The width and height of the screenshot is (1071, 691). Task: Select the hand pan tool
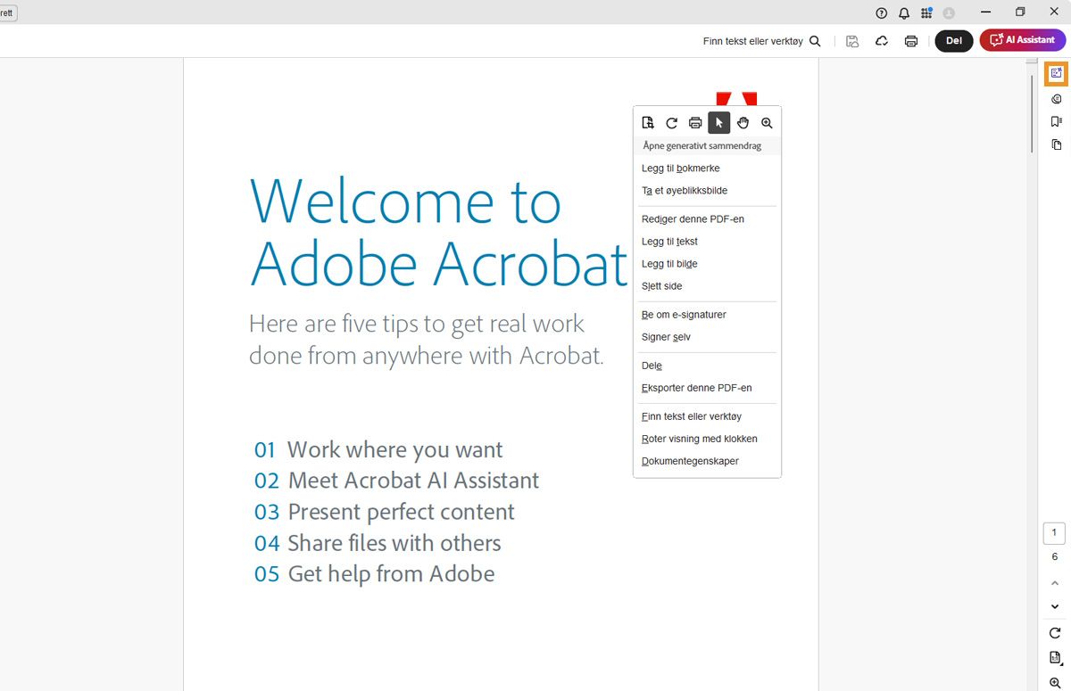click(x=743, y=123)
